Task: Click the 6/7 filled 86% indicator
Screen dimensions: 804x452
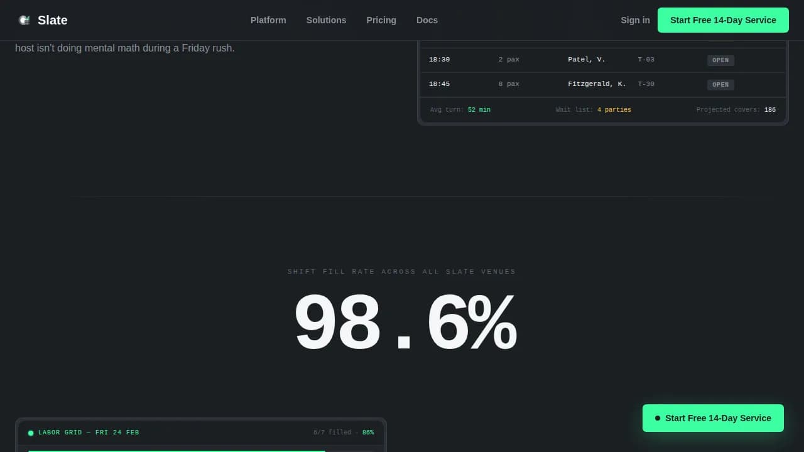Action: 344,433
